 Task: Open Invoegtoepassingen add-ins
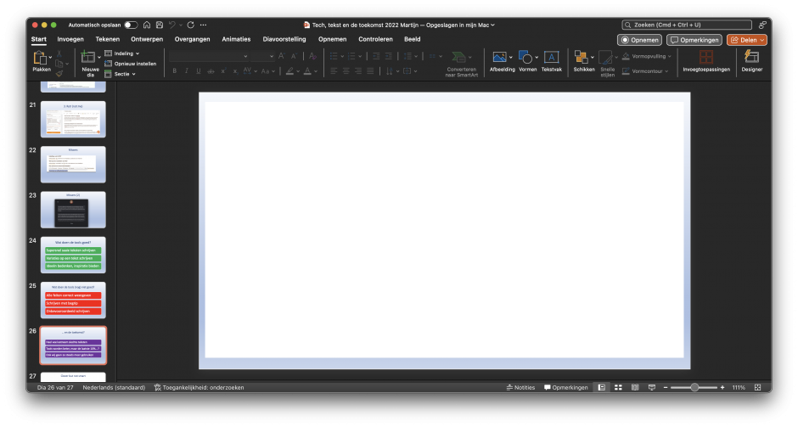[x=705, y=62]
